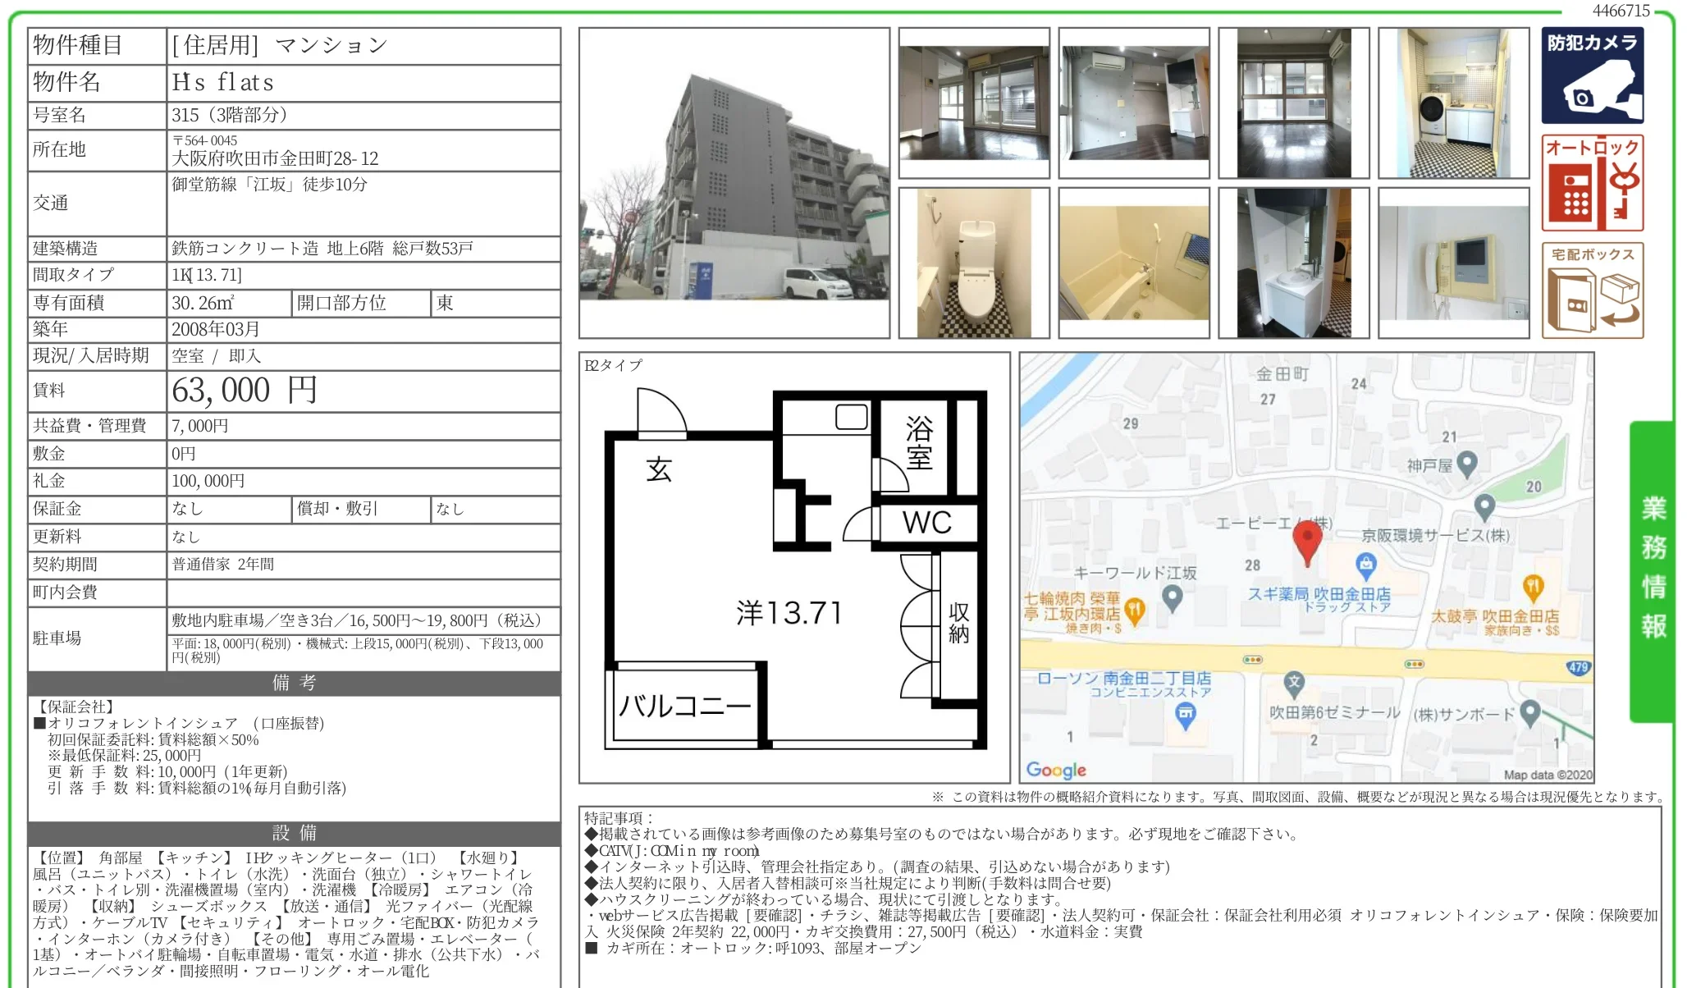
Task: Click the 七輪焼肉 restaurant marker on map
Action: coord(1134,610)
